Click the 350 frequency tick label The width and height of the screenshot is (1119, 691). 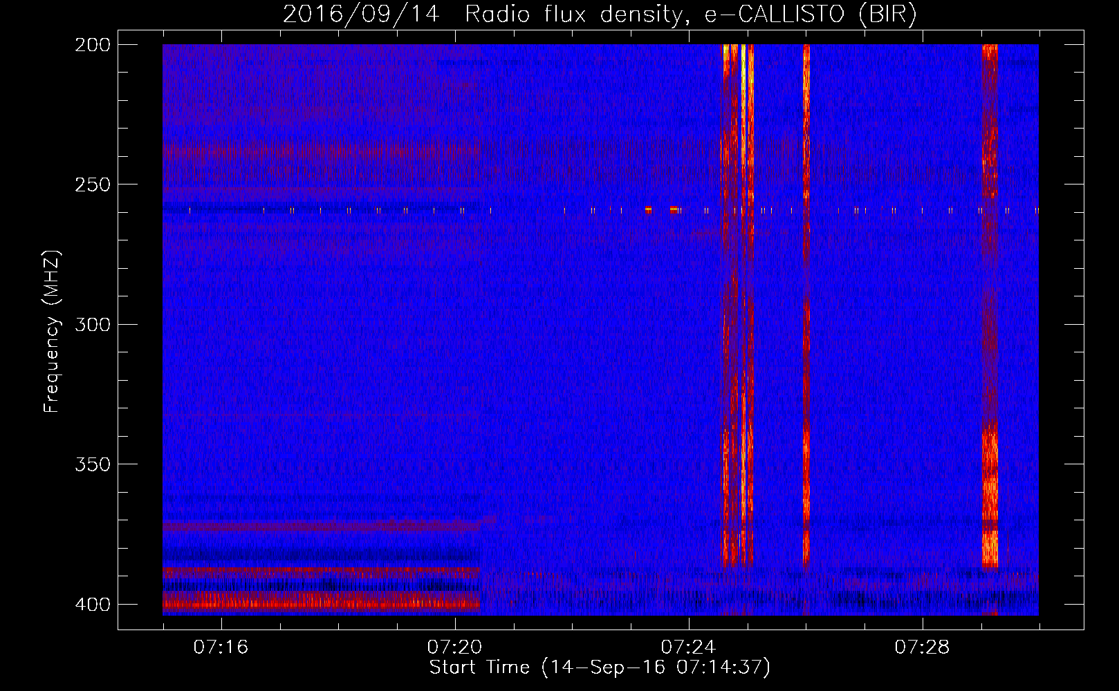[93, 464]
